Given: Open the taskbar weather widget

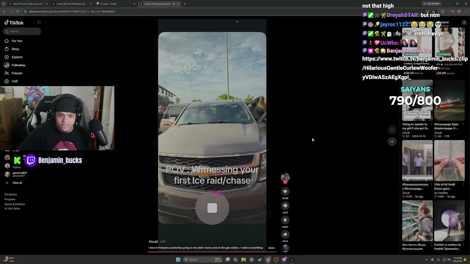Looking at the screenshot, I should click(9, 260).
